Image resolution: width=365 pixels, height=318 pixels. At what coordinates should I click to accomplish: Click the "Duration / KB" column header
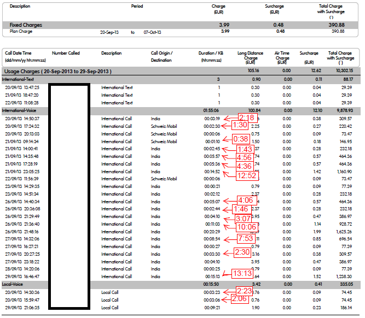click(x=211, y=53)
